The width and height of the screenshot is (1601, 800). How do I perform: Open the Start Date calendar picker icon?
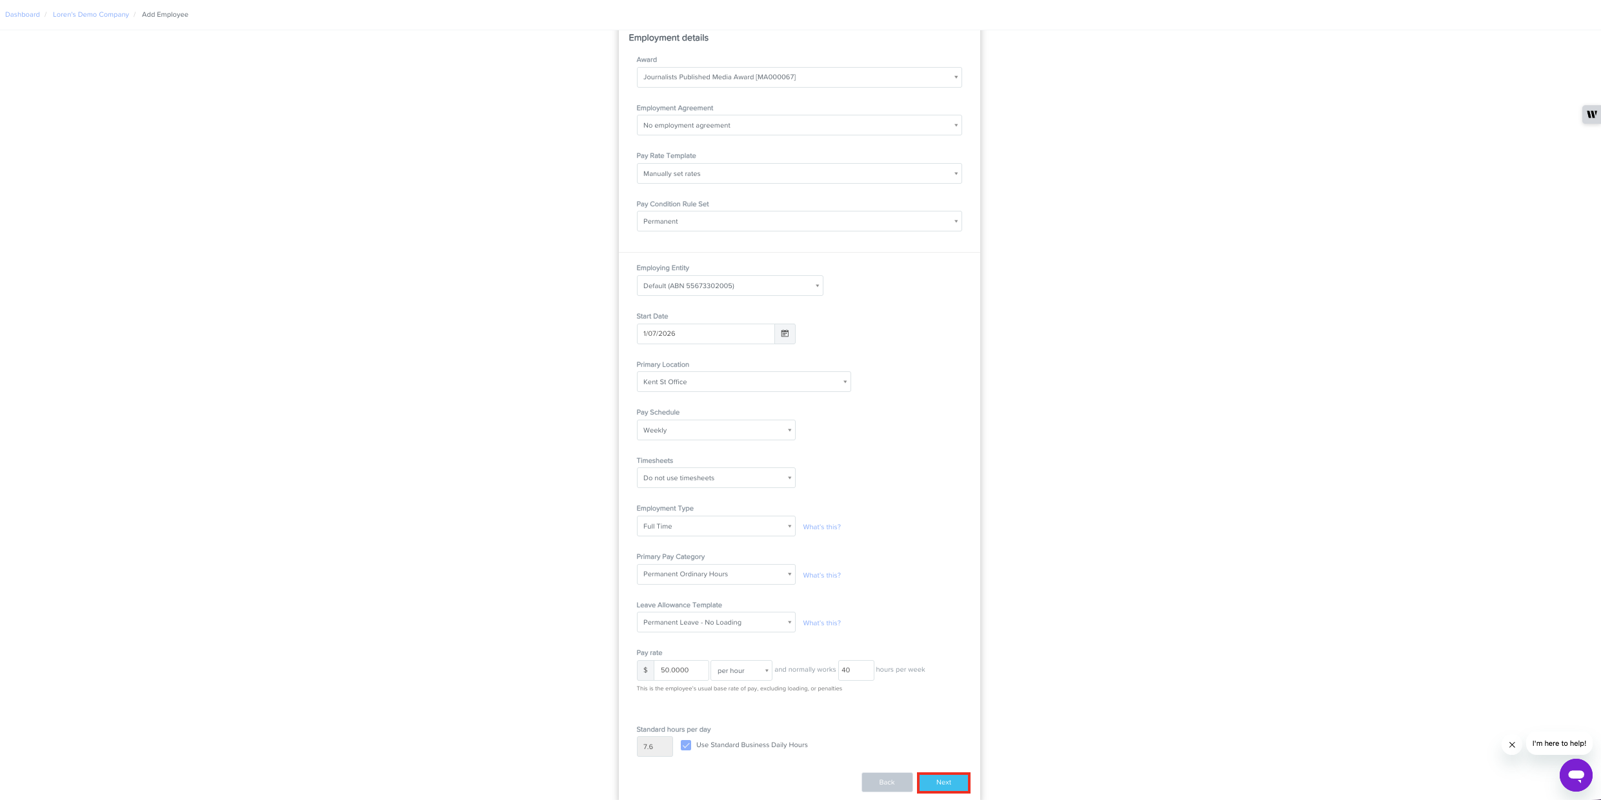pos(785,334)
